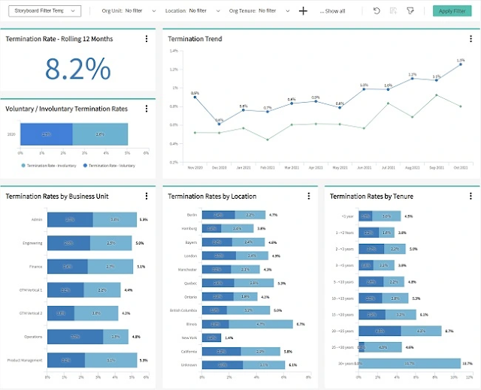
Task: Click the Unknown location label
Action: [189, 365]
